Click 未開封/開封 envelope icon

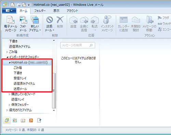tap(136, 20)
